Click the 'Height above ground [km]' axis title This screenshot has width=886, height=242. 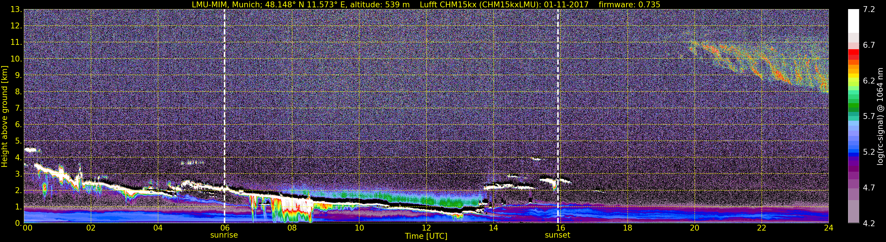click(4, 116)
